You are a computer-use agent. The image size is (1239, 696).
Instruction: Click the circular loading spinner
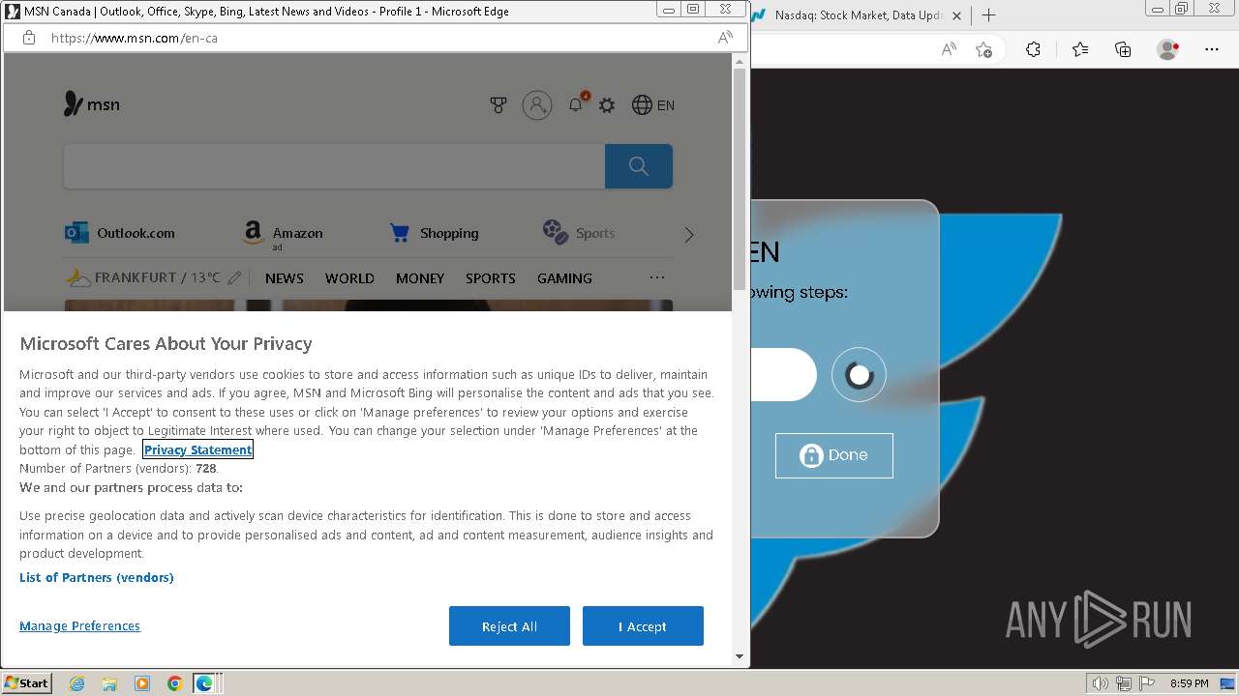[859, 374]
